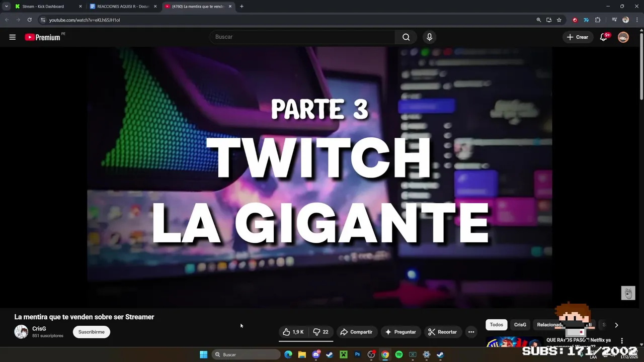Open a new browser tab
This screenshot has width=644, height=362.
click(242, 7)
